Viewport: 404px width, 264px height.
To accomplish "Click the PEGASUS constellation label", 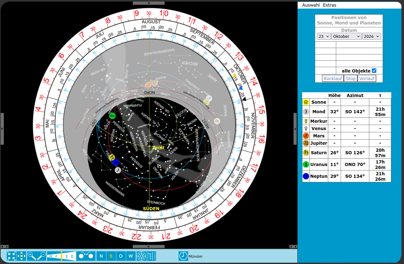I will [x=136, y=162].
